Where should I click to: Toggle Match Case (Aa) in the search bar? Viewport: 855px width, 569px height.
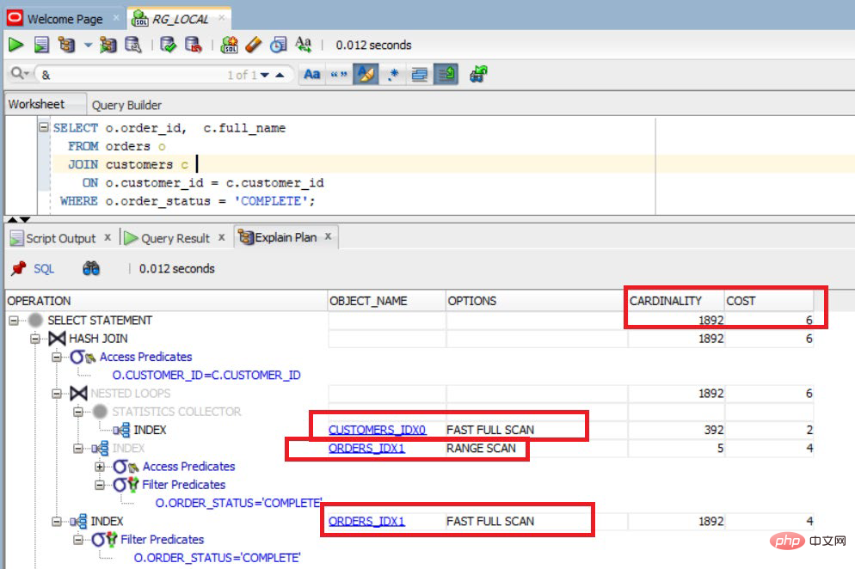point(312,75)
